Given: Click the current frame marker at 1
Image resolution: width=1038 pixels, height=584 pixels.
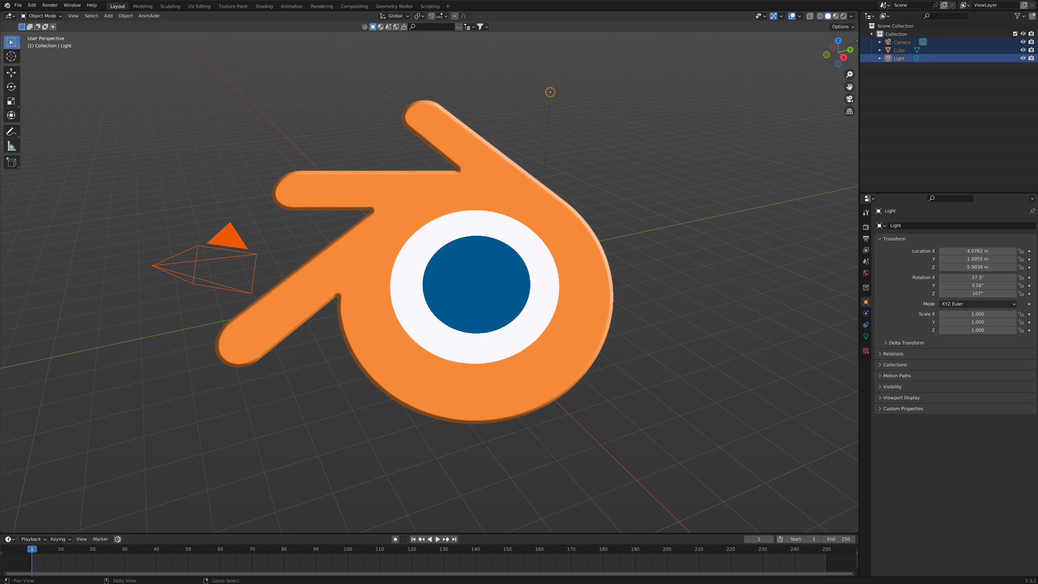Looking at the screenshot, I should pyautogui.click(x=32, y=549).
